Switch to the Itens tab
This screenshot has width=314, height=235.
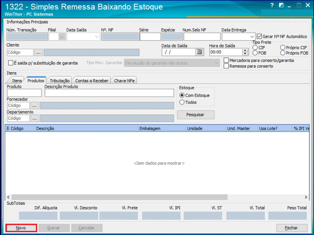click(x=15, y=81)
